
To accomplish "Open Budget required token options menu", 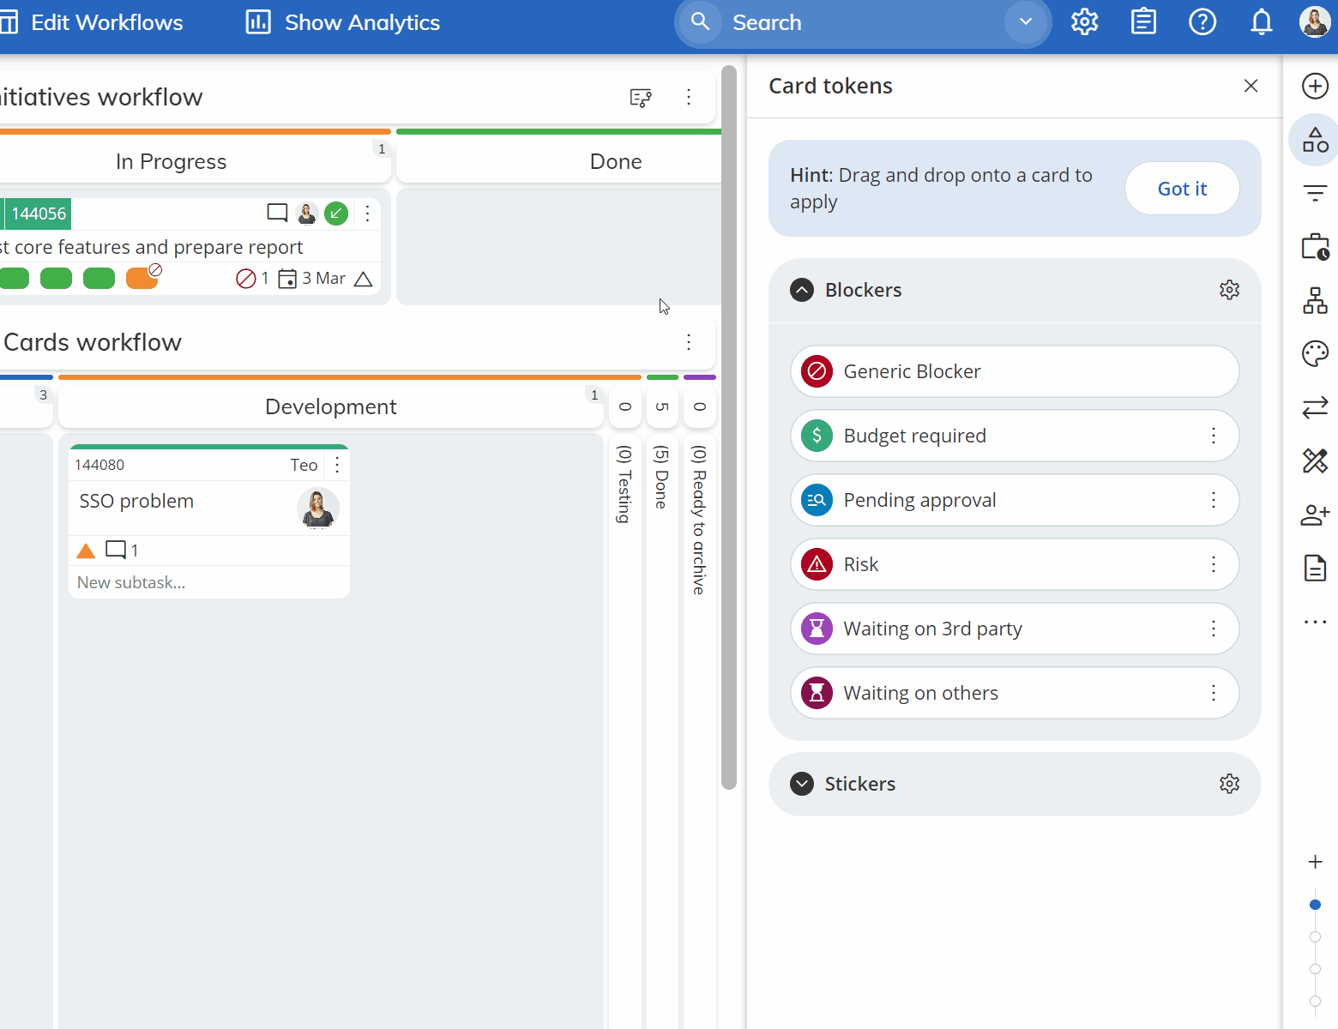I will point(1213,436).
